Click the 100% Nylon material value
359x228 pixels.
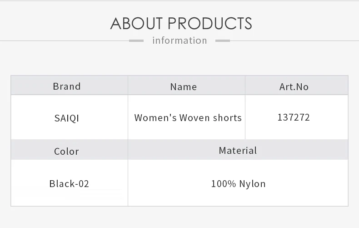click(x=238, y=184)
